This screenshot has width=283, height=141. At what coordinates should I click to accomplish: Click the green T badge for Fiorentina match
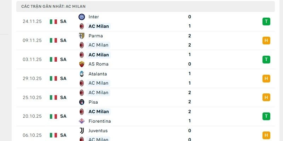tap(266, 116)
